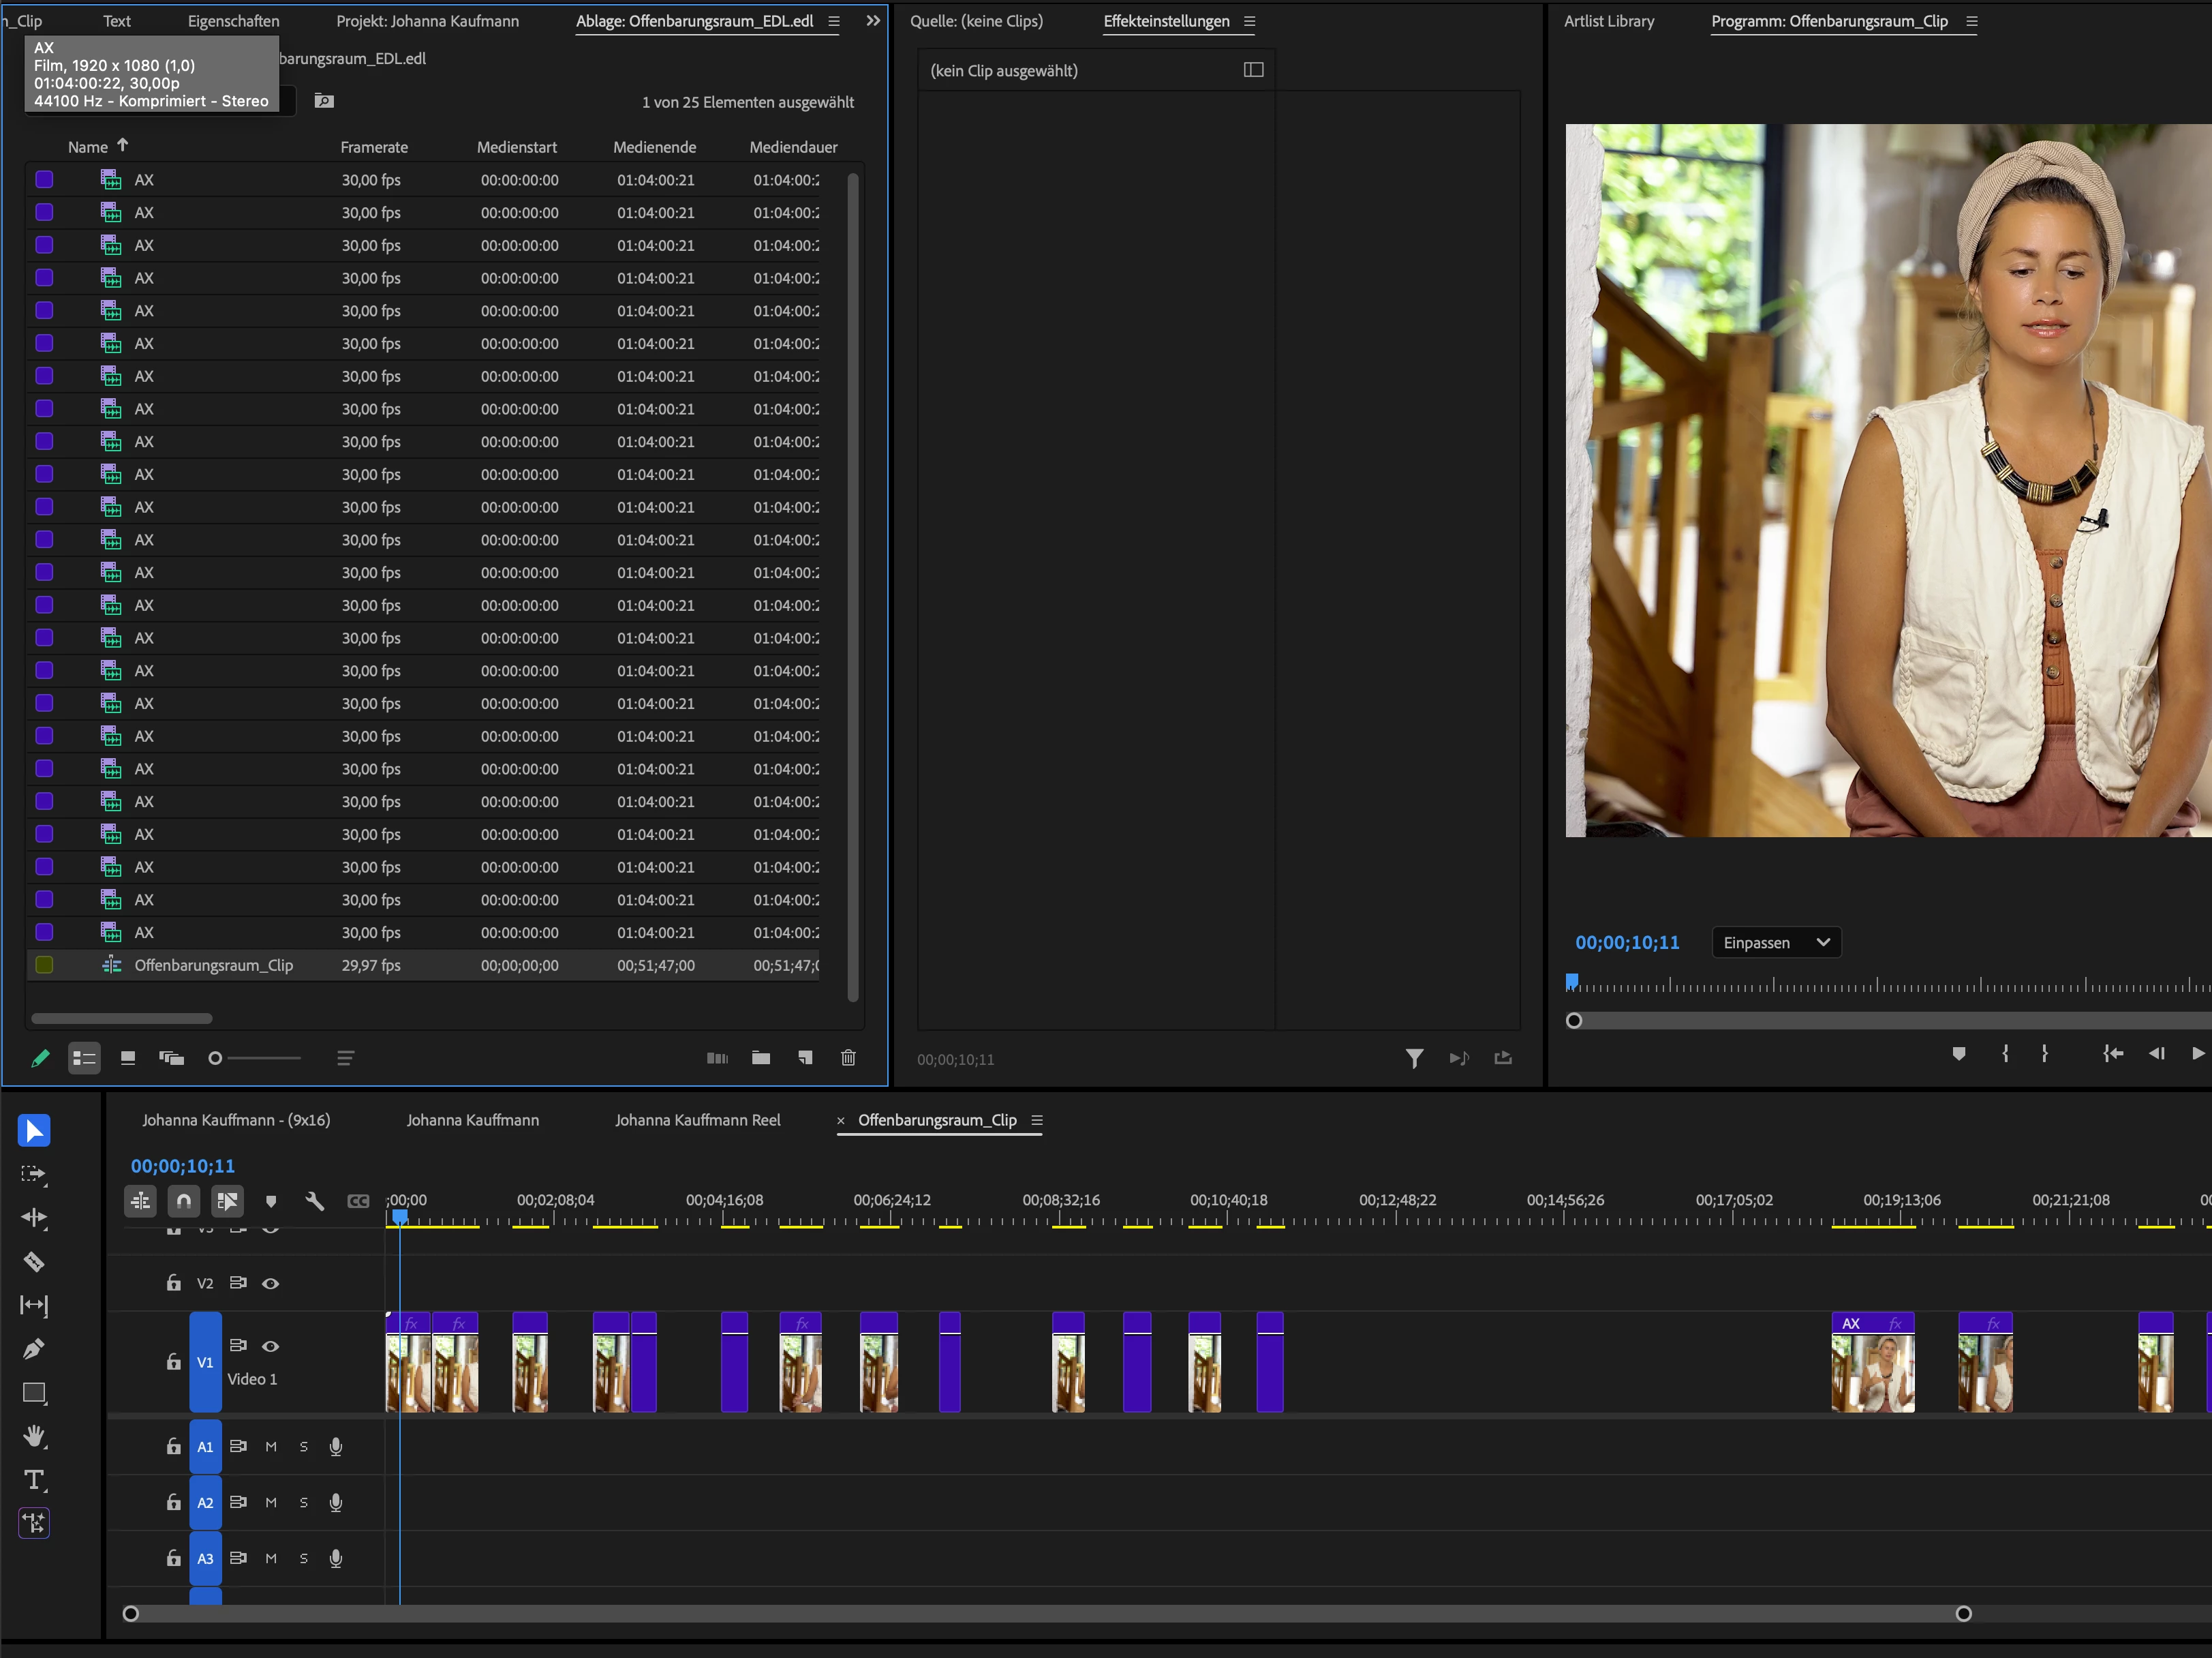
Task: Open timeline wrench display settings
Action: coord(314,1201)
